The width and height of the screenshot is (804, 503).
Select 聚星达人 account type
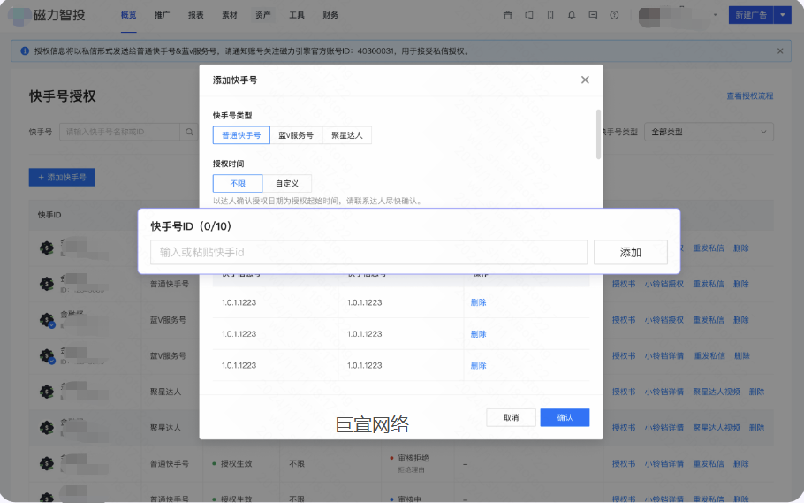coord(346,135)
